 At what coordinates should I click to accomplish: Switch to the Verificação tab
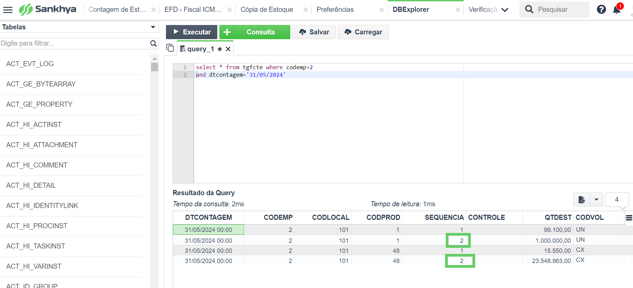pyautogui.click(x=483, y=9)
